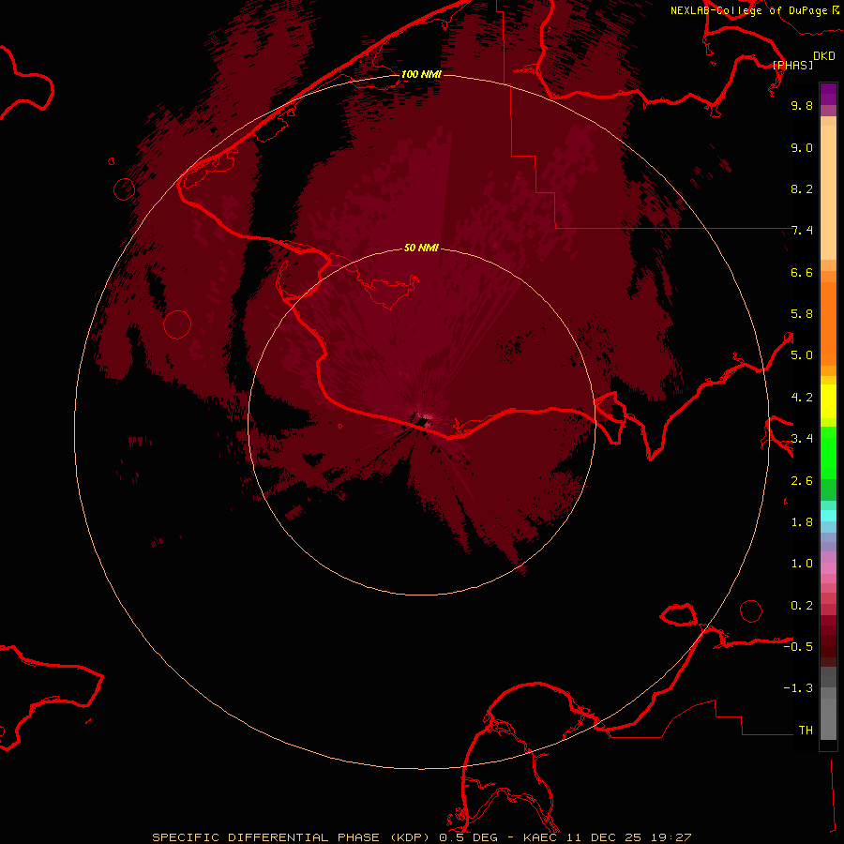The image size is (844, 844).
Task: Click the 1.8 color scale value
Action: (802, 522)
